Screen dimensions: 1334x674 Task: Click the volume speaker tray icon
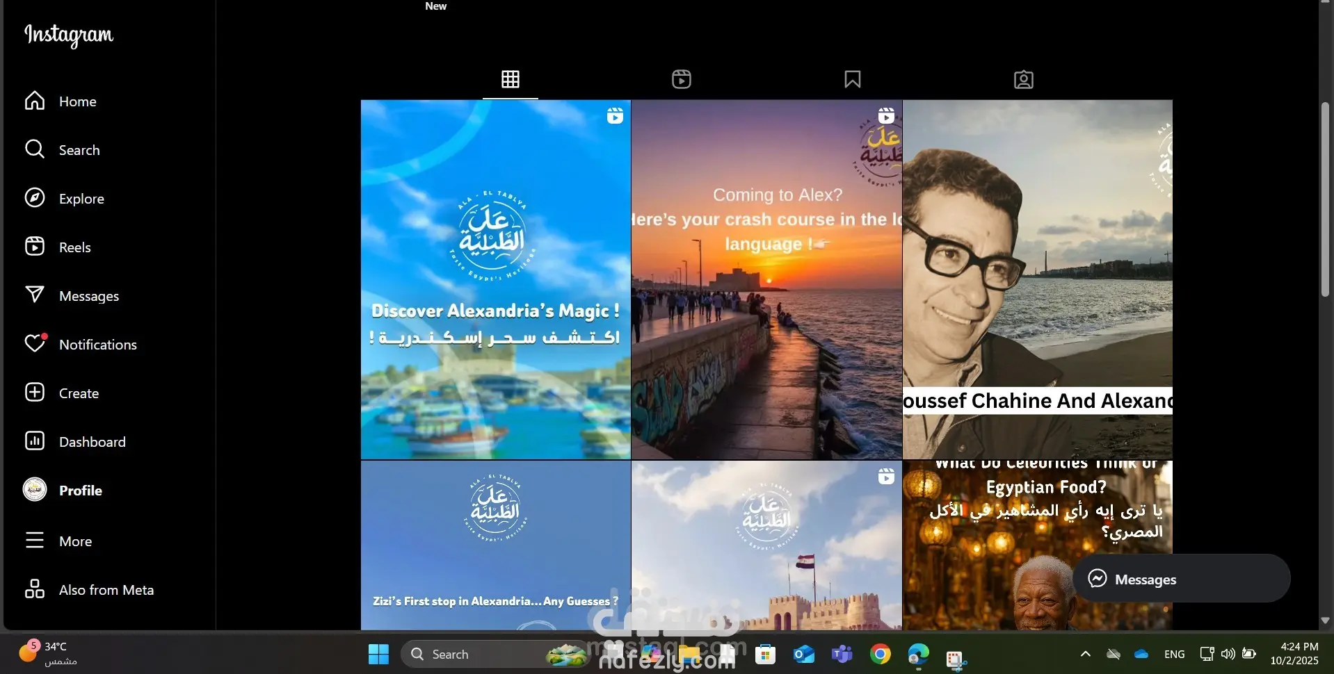pyautogui.click(x=1228, y=654)
